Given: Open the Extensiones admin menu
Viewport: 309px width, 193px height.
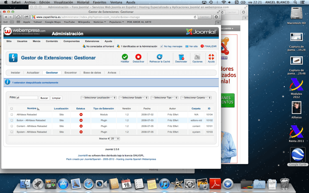Looking at the screenshot, I should (92, 41).
